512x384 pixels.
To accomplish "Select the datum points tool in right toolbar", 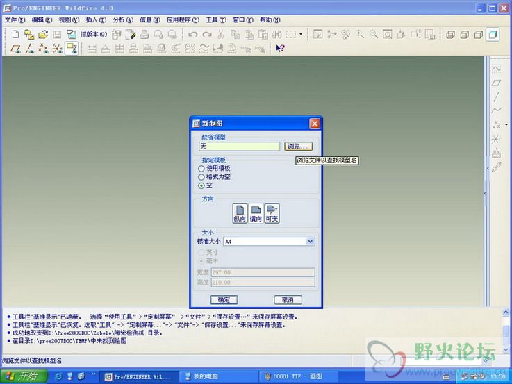I will pos(496,124).
